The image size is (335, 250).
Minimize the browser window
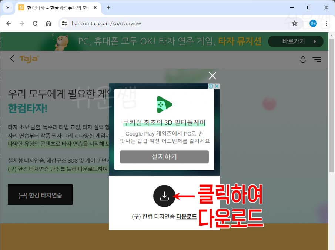pos(292,7)
